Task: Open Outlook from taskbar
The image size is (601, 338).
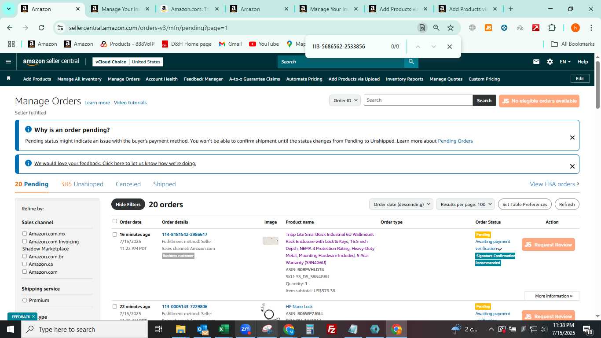Action: tap(202, 329)
